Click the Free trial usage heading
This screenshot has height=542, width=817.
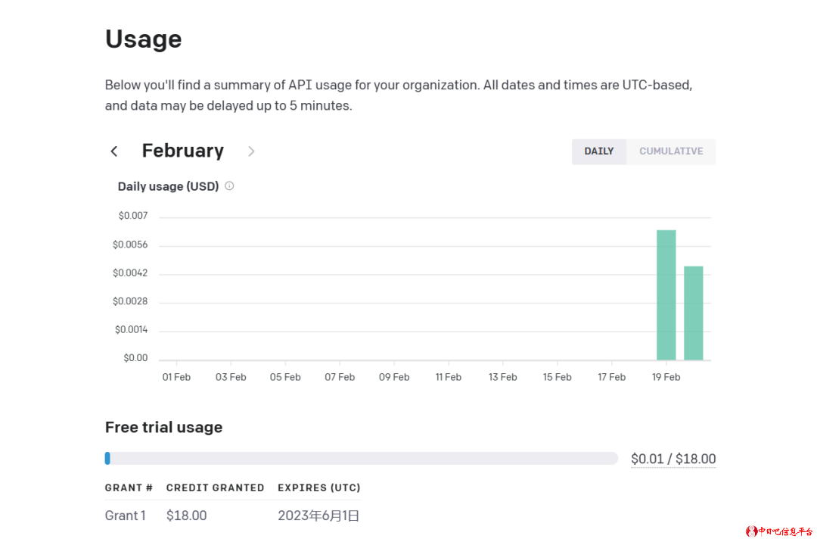tap(163, 427)
